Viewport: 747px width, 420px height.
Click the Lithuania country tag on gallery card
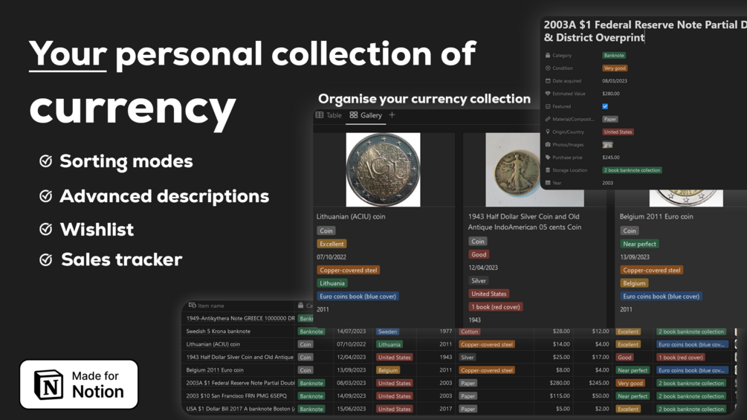[x=332, y=283]
